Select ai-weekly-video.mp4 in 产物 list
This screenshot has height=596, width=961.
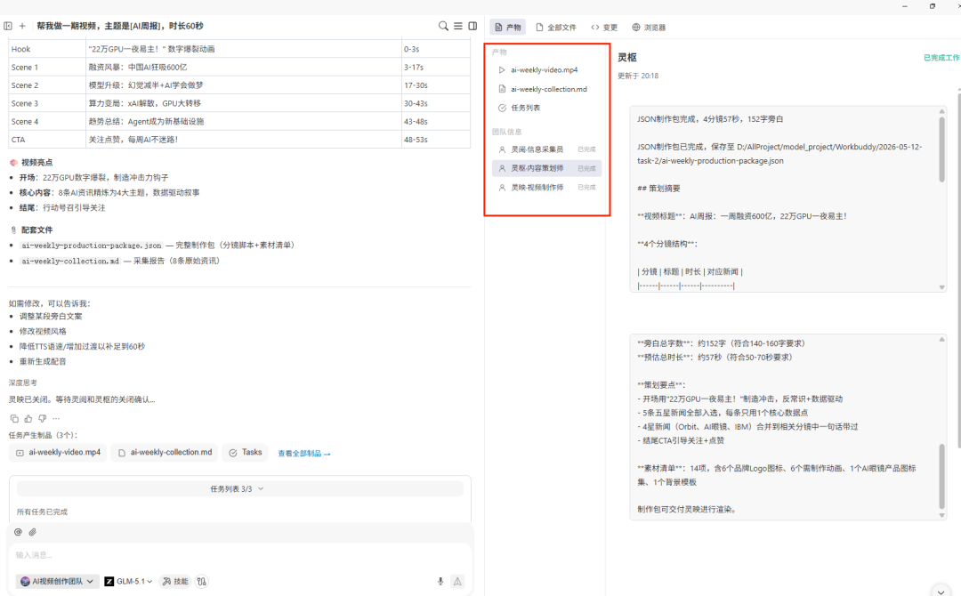(x=545, y=69)
